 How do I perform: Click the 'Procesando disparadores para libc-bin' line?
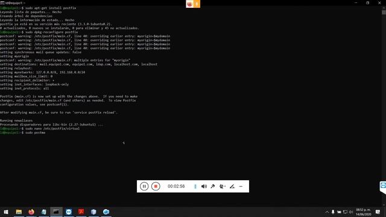point(51,125)
